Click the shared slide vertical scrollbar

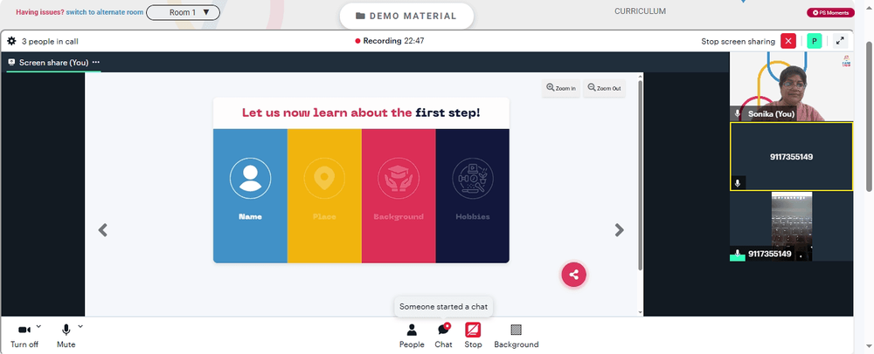click(x=640, y=175)
